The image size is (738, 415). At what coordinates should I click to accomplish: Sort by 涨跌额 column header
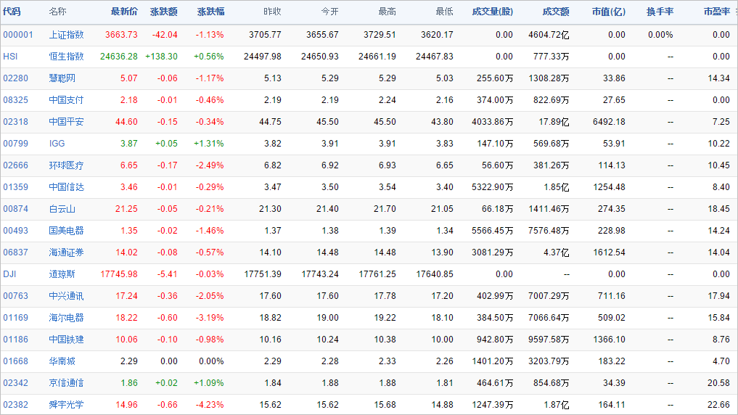click(164, 12)
